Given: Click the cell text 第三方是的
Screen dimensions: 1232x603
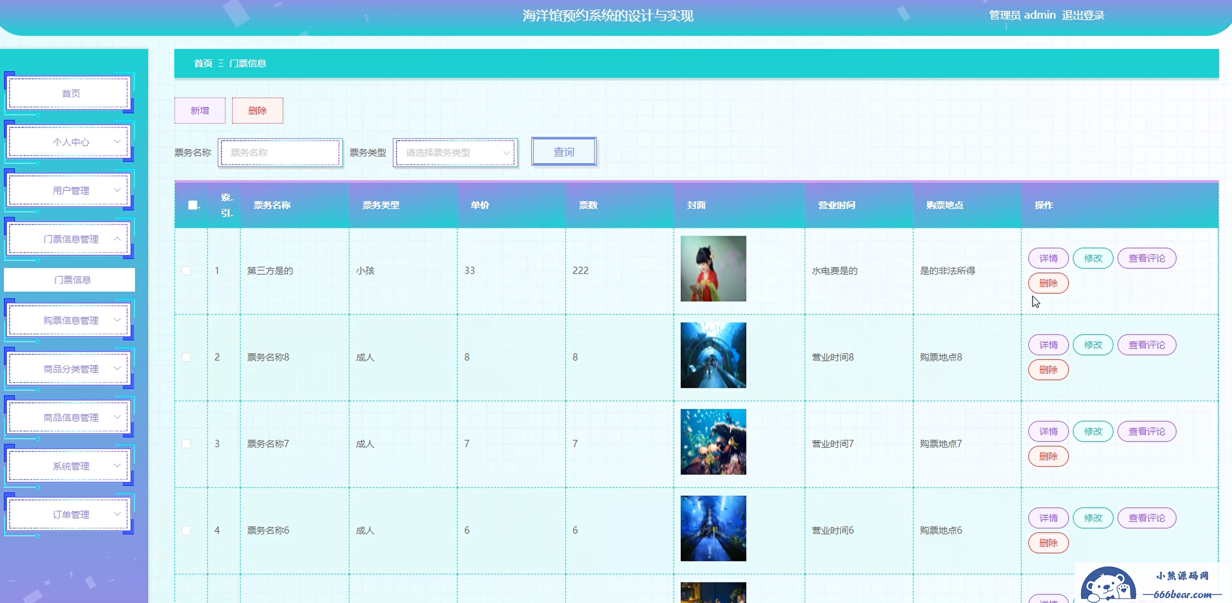Looking at the screenshot, I should coord(270,271).
